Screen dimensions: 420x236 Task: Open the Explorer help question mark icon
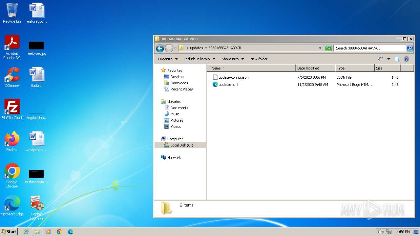[x=406, y=59]
